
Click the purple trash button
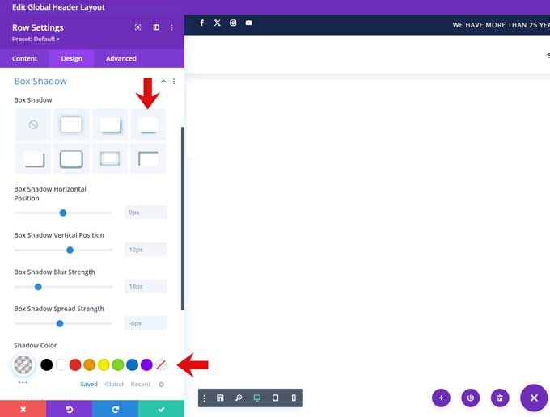point(500,398)
